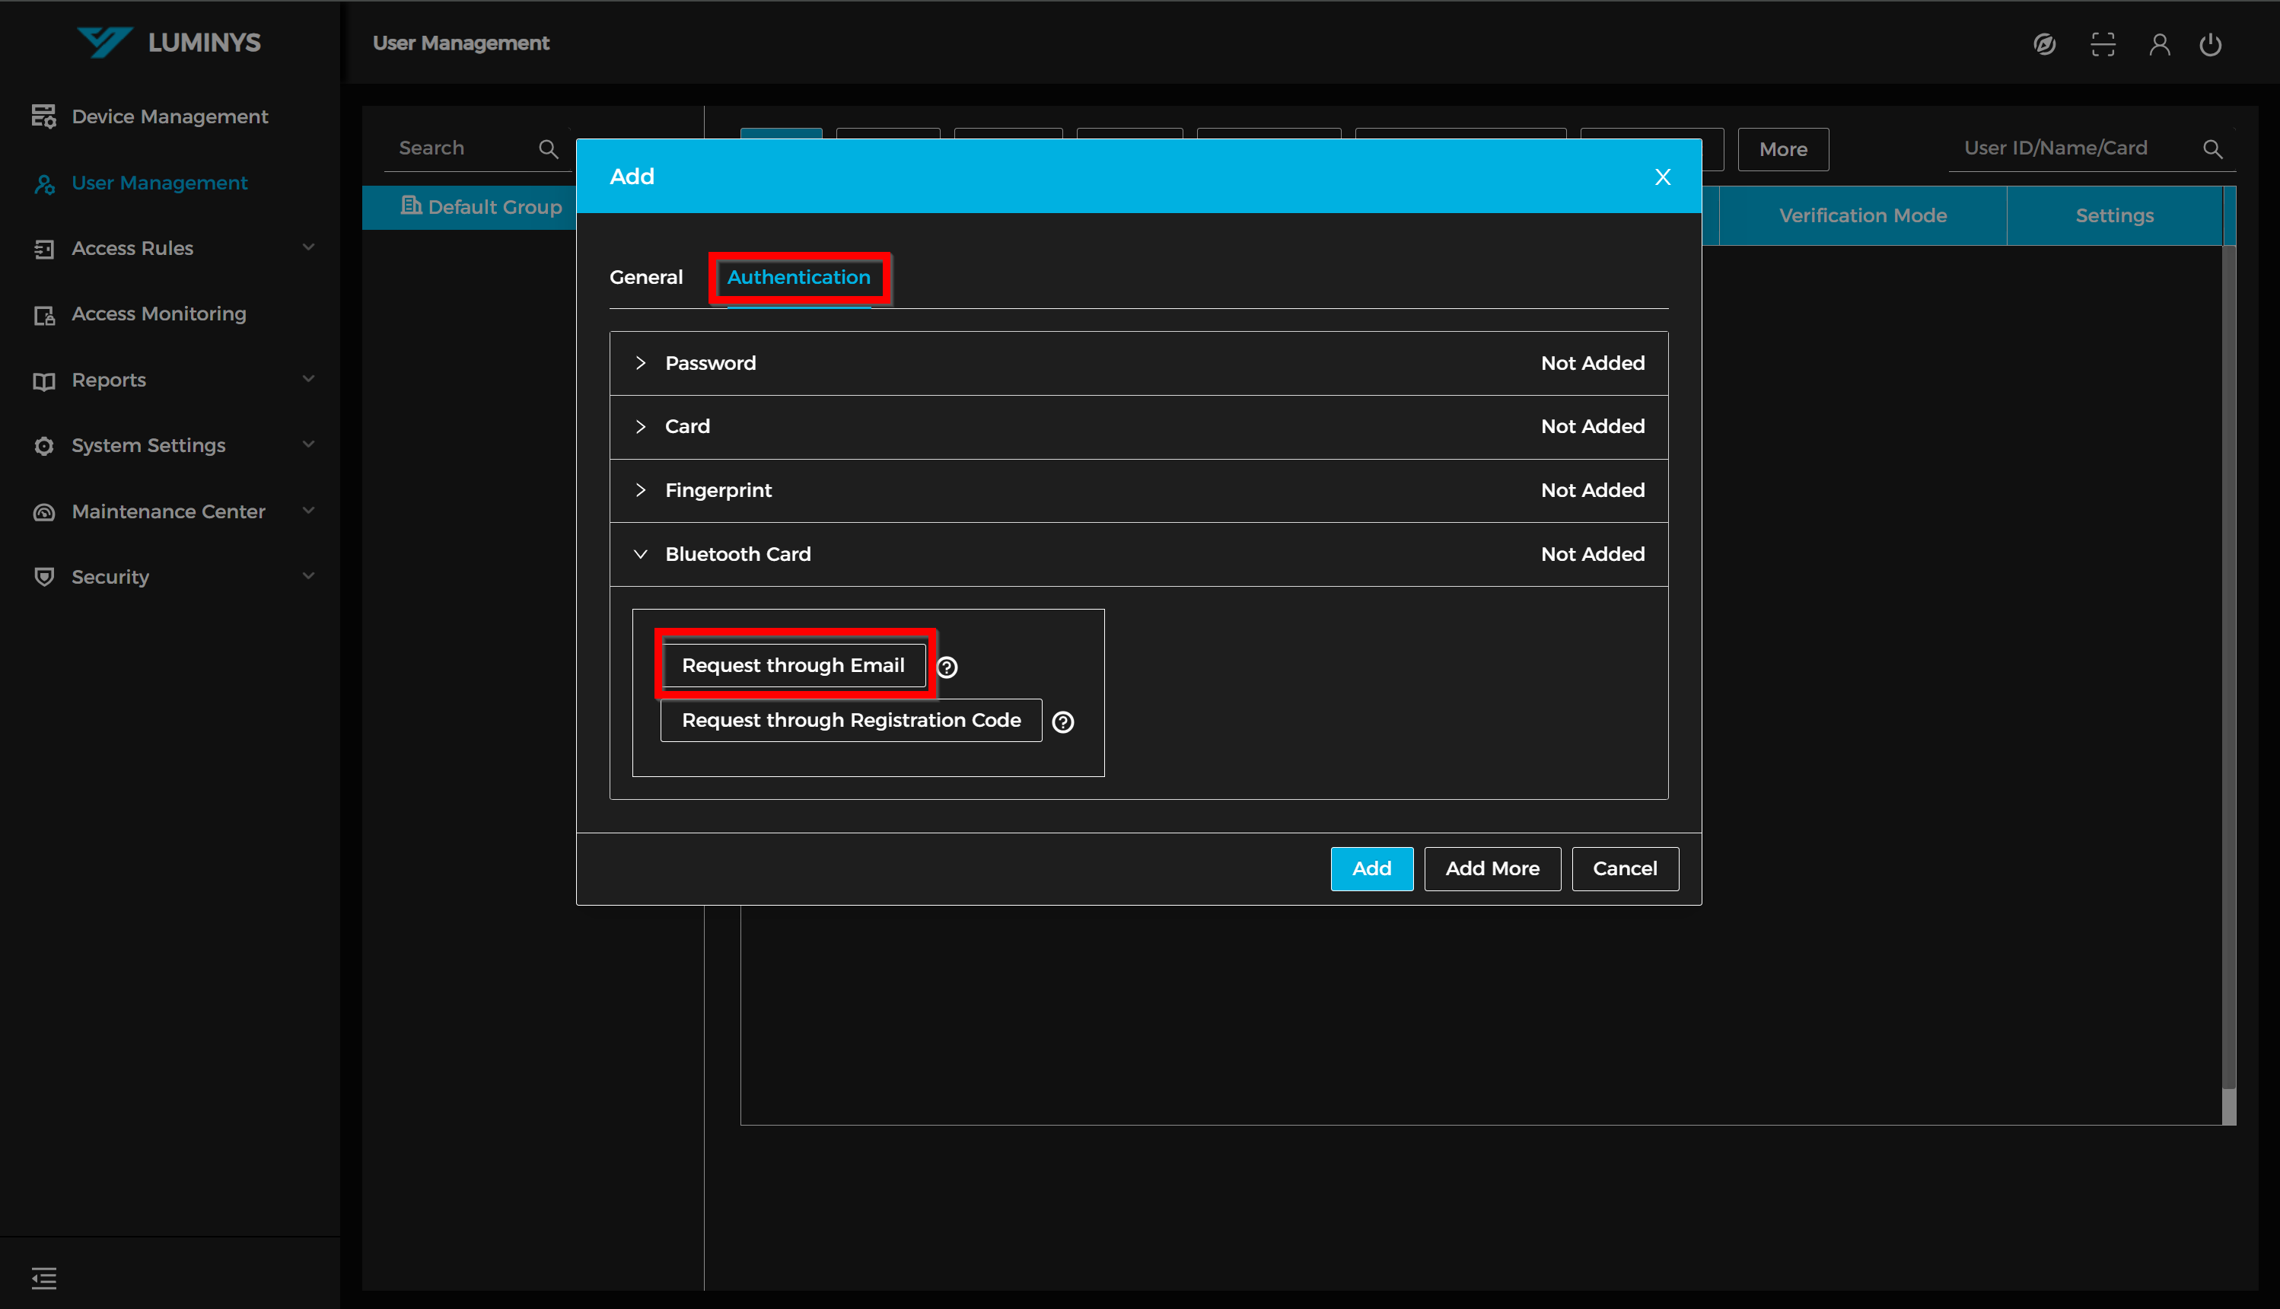Click the fullscreen scan icon in header

(x=2102, y=44)
